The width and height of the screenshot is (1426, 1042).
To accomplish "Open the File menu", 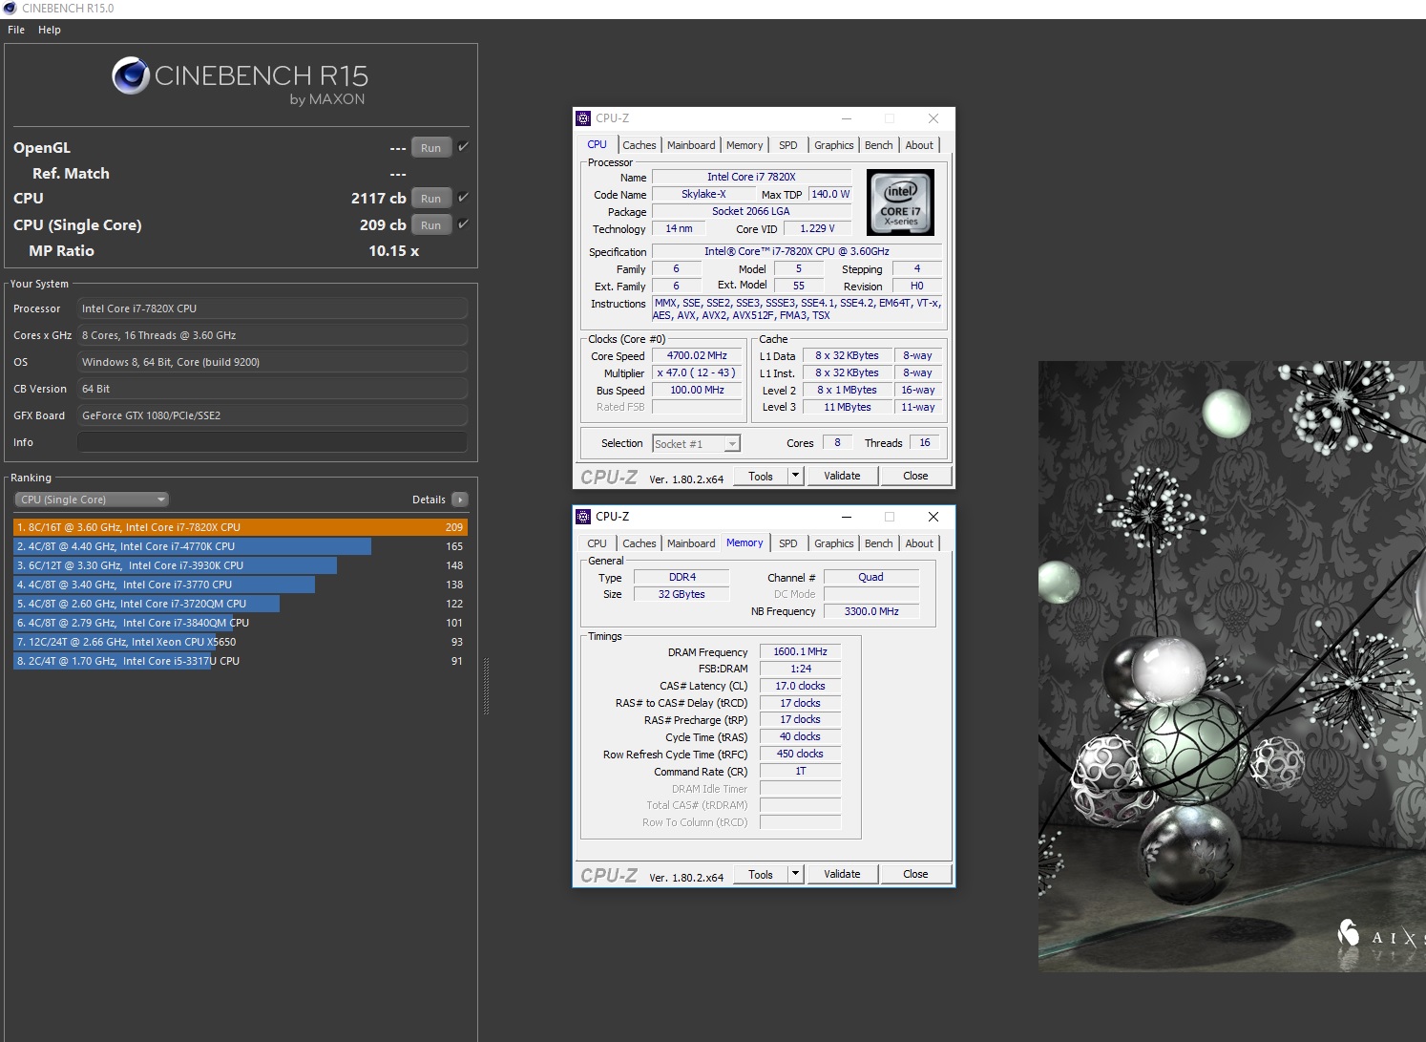I will point(16,30).
